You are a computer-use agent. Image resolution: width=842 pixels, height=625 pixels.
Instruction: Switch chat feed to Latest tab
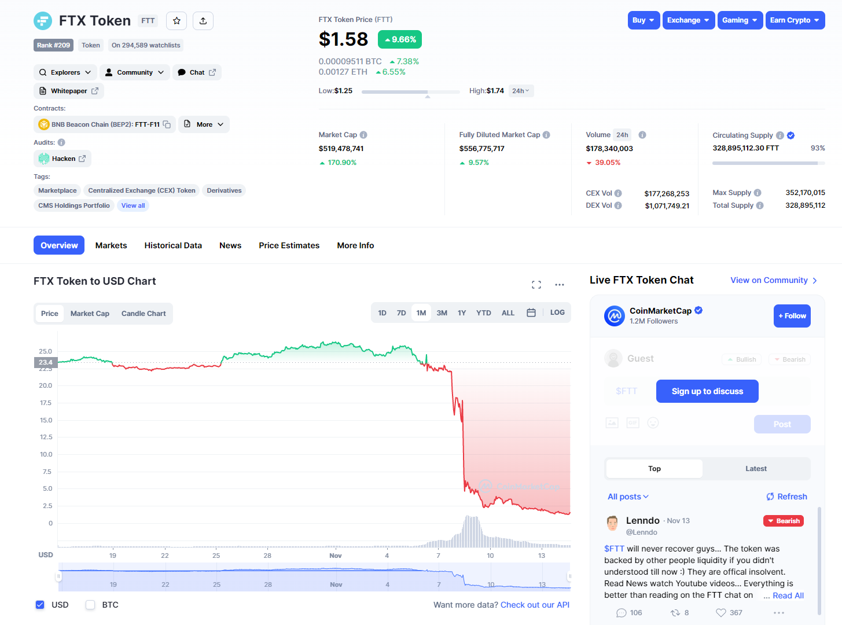point(756,469)
